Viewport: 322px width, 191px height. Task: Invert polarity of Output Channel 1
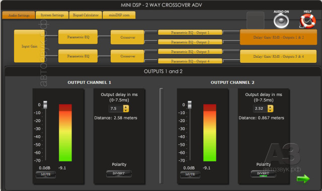click(119, 173)
